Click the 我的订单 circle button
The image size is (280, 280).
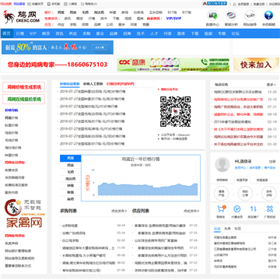pyautogui.click(x=245, y=193)
